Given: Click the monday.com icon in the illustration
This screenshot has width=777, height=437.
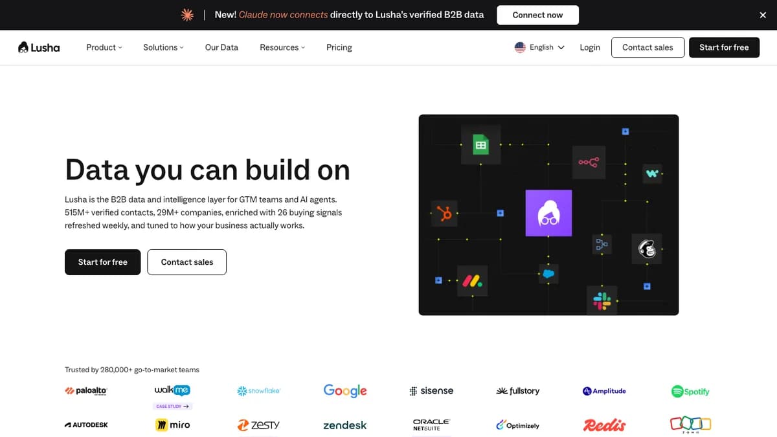Looking at the screenshot, I should [x=472, y=281].
